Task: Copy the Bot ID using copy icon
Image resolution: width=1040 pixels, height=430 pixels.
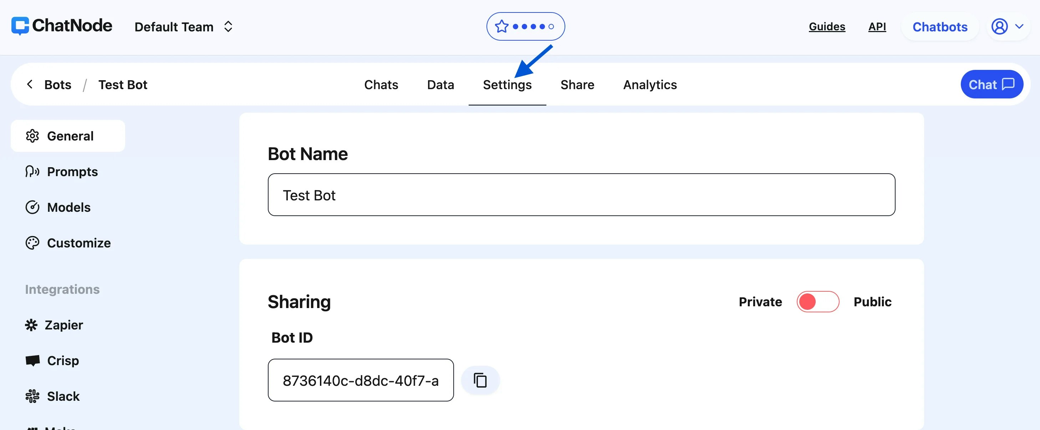Action: click(480, 380)
